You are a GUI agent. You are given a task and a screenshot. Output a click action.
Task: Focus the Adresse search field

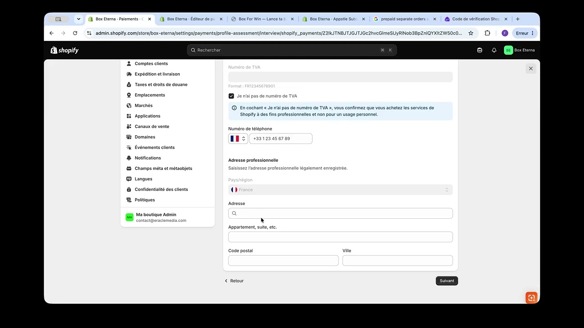point(340,213)
